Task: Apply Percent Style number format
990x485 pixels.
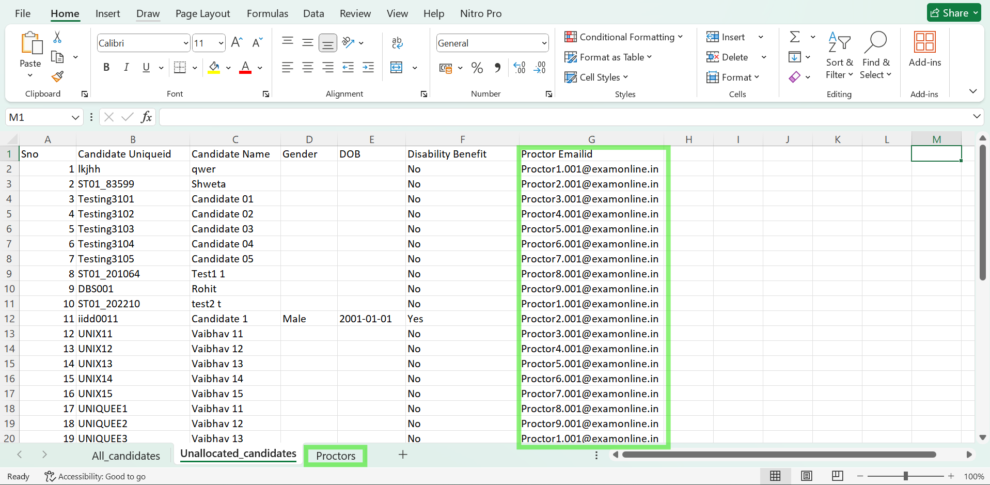Action: [x=477, y=68]
